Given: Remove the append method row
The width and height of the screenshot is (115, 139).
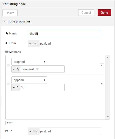Looking at the screenshot, I should pyautogui.click(x=102, y=84).
